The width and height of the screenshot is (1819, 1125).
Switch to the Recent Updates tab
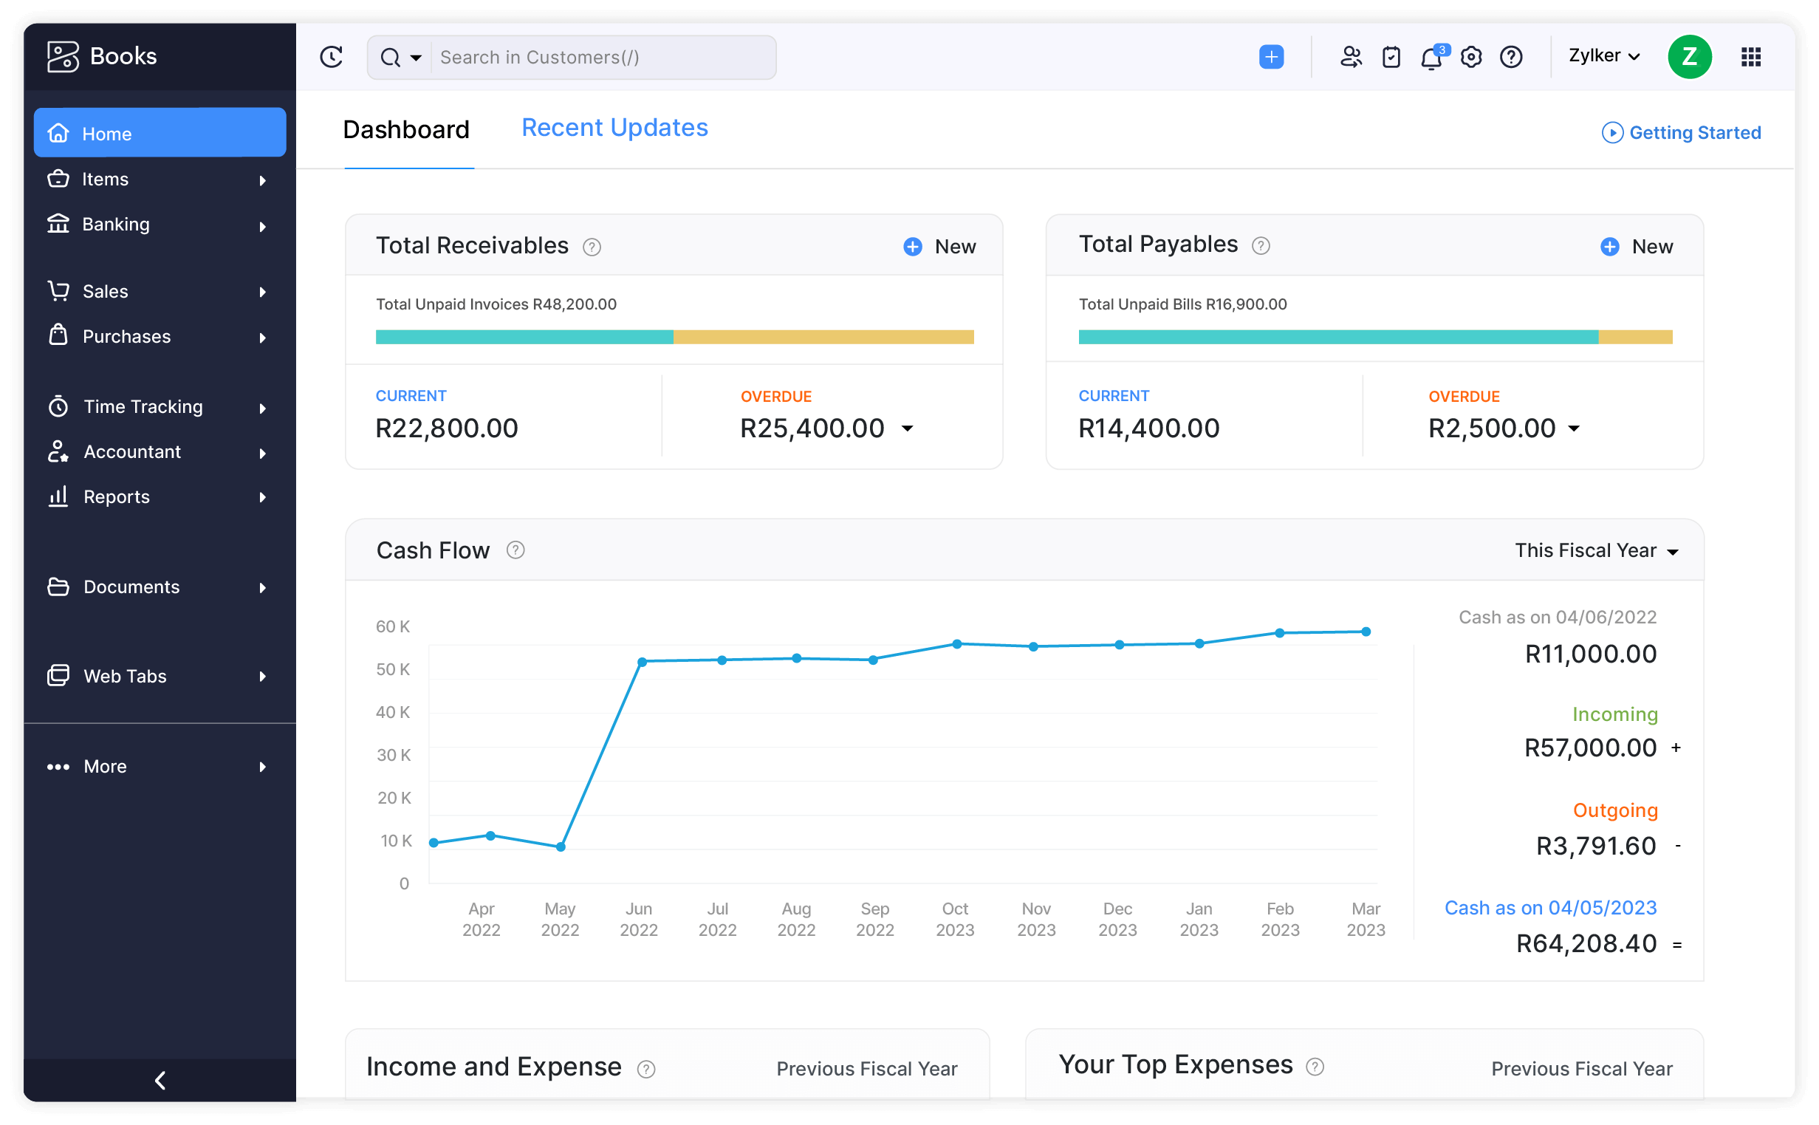[x=614, y=127]
